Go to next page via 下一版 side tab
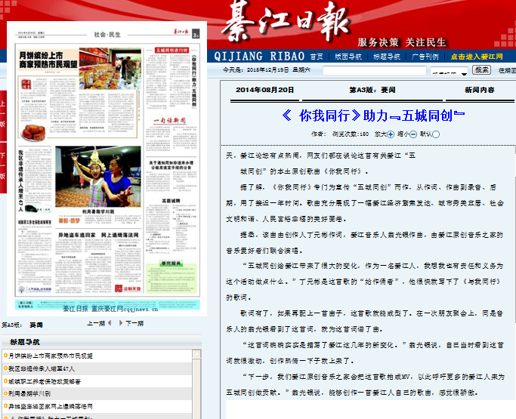The image size is (516, 419). pyautogui.click(x=3, y=168)
